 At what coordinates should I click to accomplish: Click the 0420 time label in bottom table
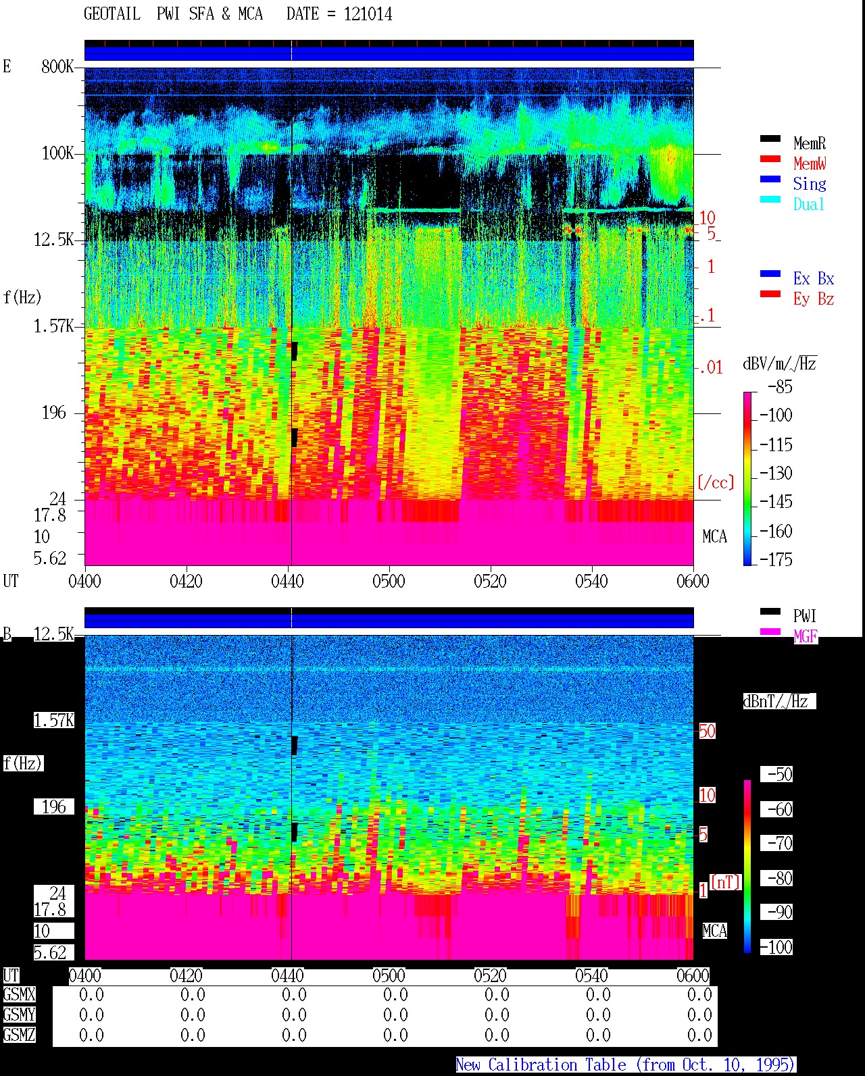[x=186, y=976]
